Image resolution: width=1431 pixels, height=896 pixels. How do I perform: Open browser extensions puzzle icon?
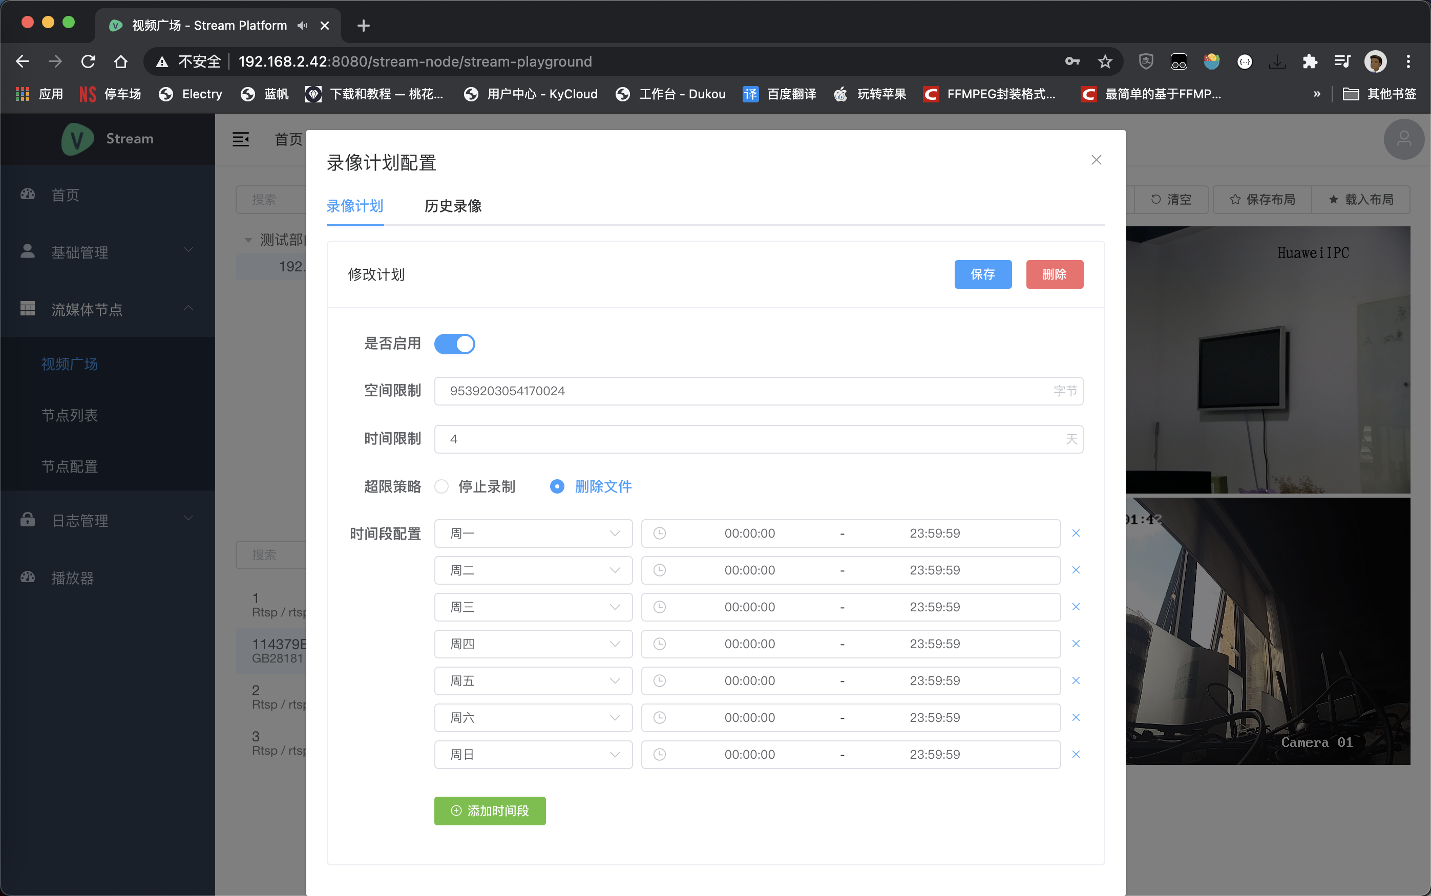(x=1310, y=61)
